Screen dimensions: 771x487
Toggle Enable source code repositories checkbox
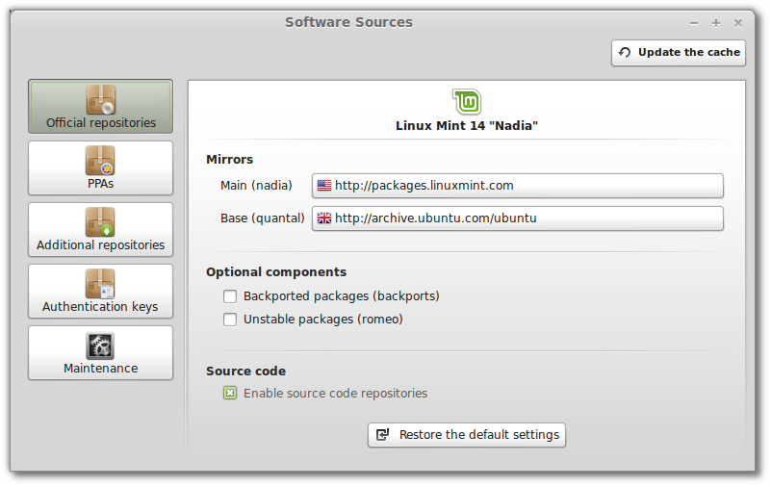[x=230, y=393]
